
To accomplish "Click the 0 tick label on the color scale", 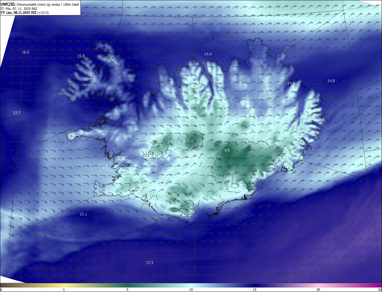I will [x=1, y=290].
